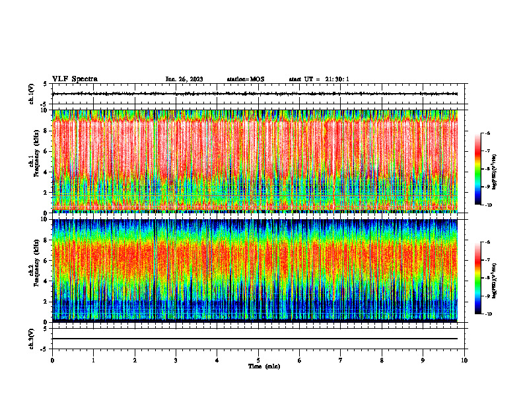The image size is (523, 404).
Task: Click the time axis tick label "9"
Action: point(423,360)
